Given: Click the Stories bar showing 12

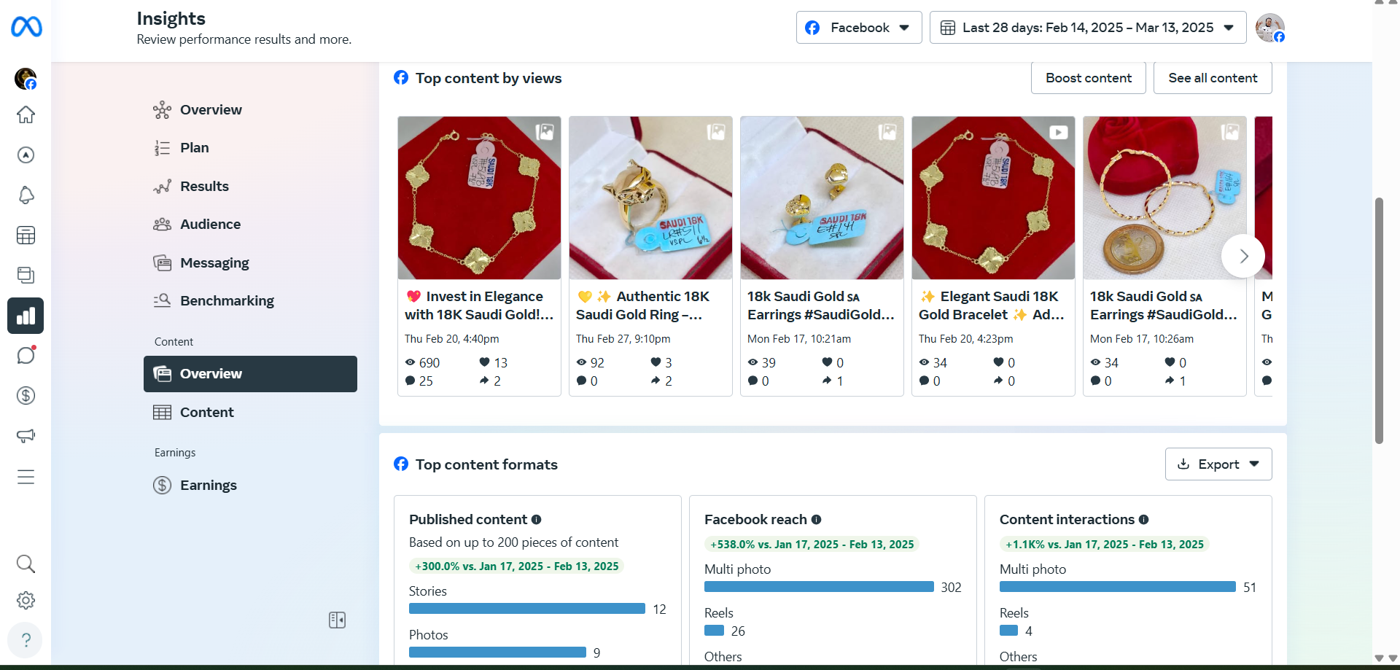Looking at the screenshot, I should (x=527, y=609).
